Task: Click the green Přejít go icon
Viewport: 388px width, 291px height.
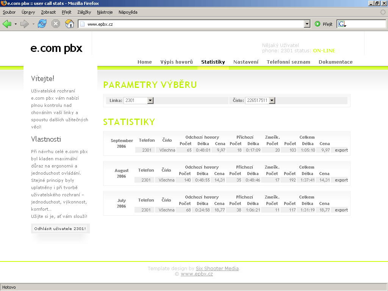Action: [318, 24]
